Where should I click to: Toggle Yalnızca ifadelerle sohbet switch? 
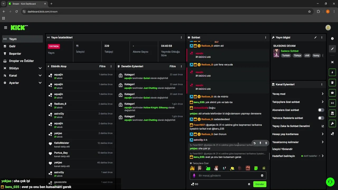[x=321, y=118]
